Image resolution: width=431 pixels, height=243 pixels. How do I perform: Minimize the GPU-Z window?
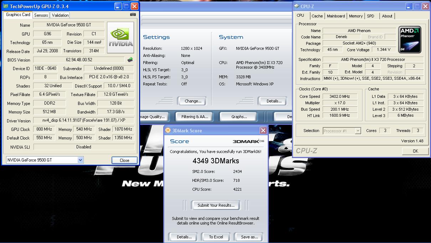118,6
